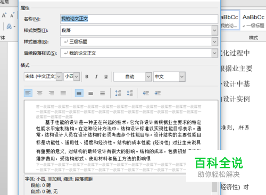Decrease paragraph spacing
Image resolution: width=266 pixels, height=195 pixels.
tap(130, 93)
